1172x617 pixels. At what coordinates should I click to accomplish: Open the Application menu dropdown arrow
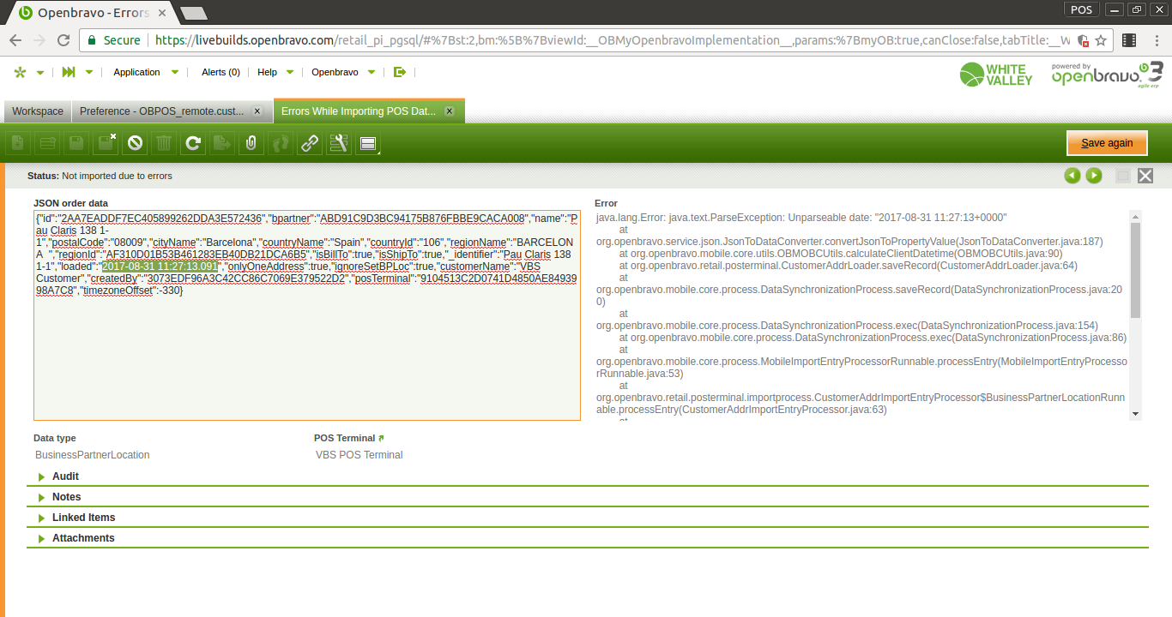click(175, 73)
